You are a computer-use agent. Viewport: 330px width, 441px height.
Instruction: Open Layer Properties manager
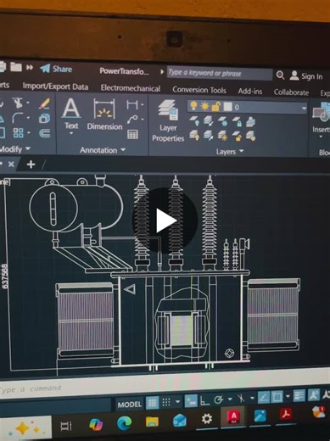[168, 121]
